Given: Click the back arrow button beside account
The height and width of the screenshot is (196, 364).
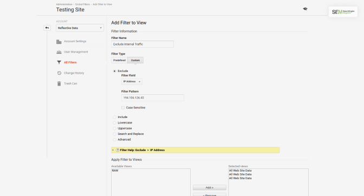Looking at the screenshot, I should pos(47,28).
